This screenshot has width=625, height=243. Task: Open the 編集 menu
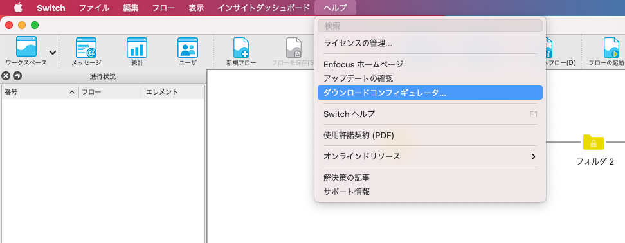click(131, 8)
